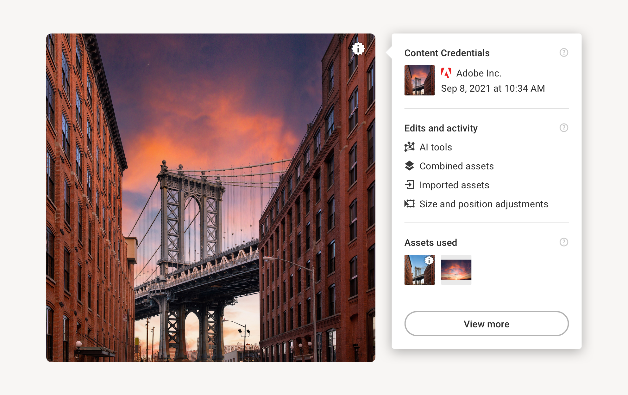Select the Imported assets entry text
Image resolution: width=628 pixels, height=395 pixels.
click(x=454, y=185)
